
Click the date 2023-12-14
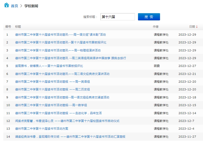point(187,113)
